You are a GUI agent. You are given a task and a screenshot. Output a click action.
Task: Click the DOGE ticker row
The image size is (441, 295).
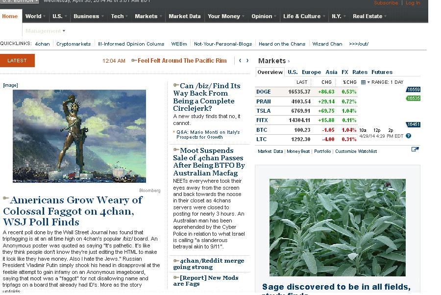click(x=306, y=92)
